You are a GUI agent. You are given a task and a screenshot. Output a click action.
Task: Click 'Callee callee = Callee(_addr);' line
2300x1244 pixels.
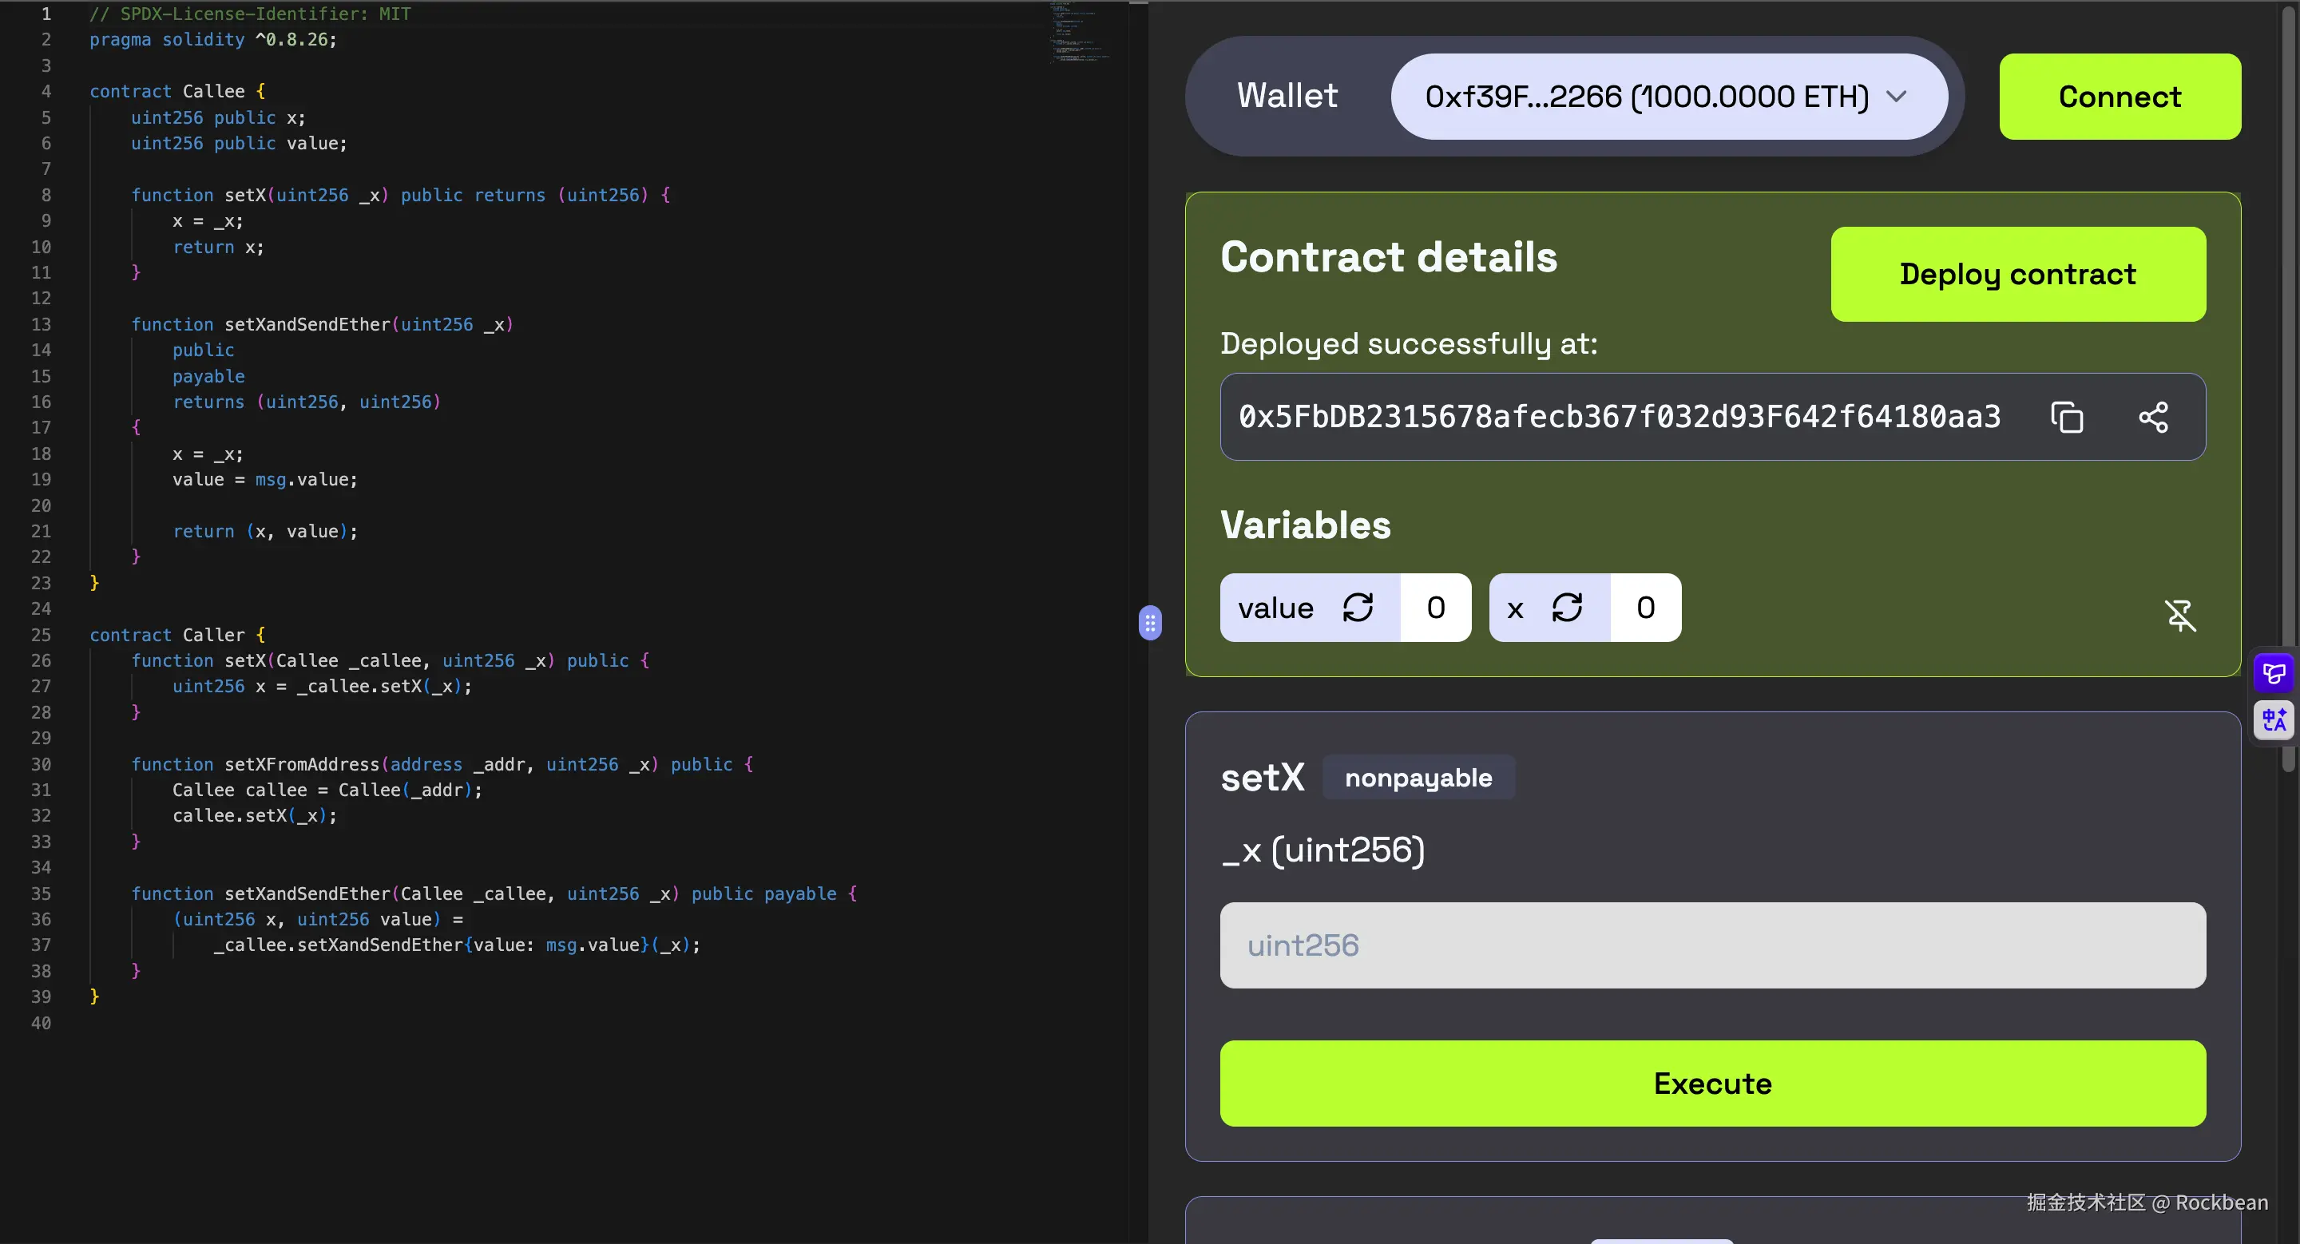(327, 790)
